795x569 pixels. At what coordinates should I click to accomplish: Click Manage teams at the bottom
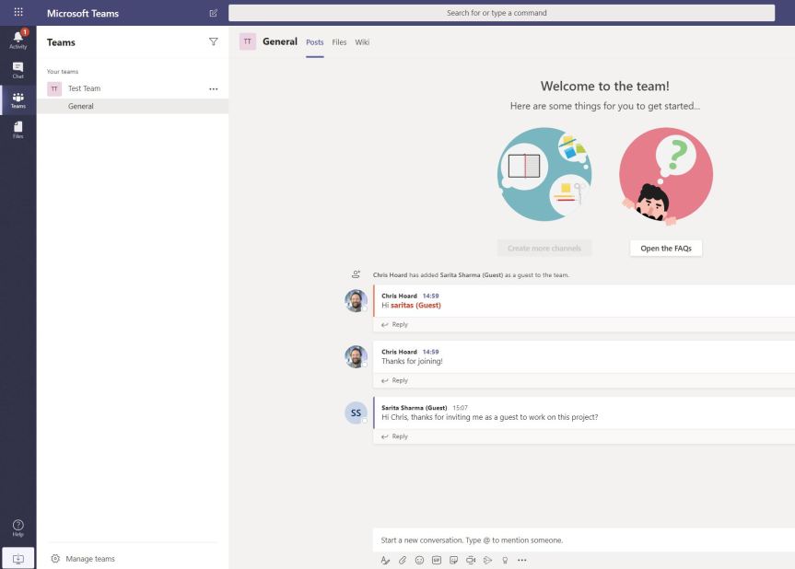[89, 558]
